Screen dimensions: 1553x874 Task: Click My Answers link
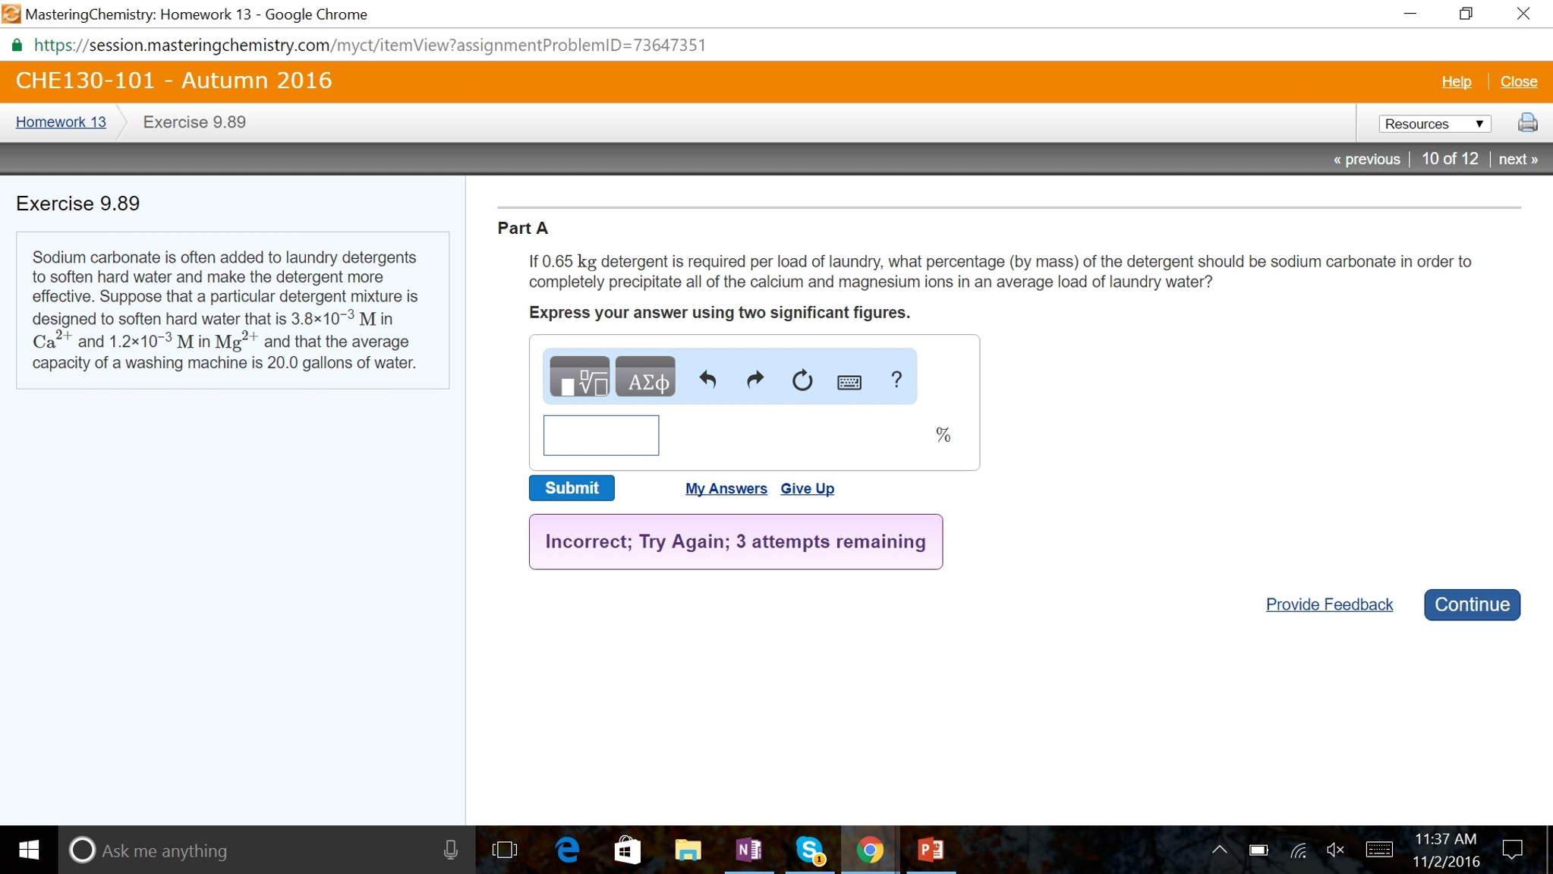point(726,487)
